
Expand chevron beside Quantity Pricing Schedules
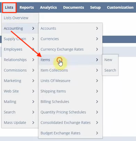pyautogui.click(x=97, y=112)
